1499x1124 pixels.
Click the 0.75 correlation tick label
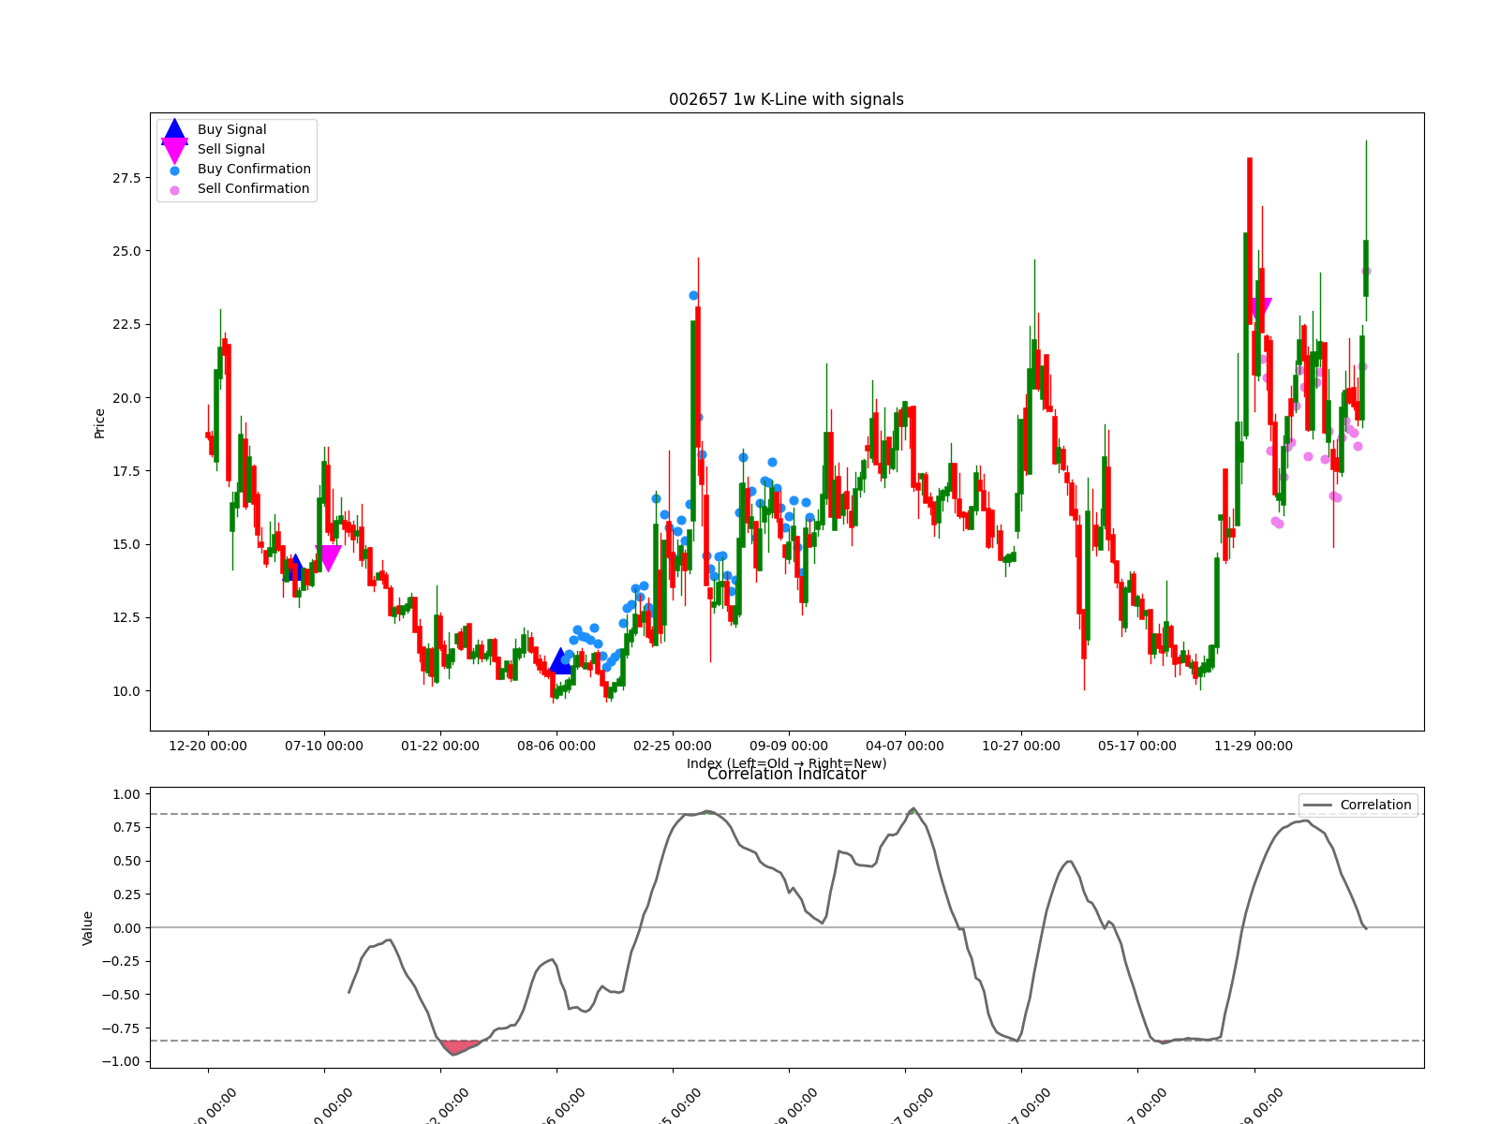pyautogui.click(x=126, y=827)
